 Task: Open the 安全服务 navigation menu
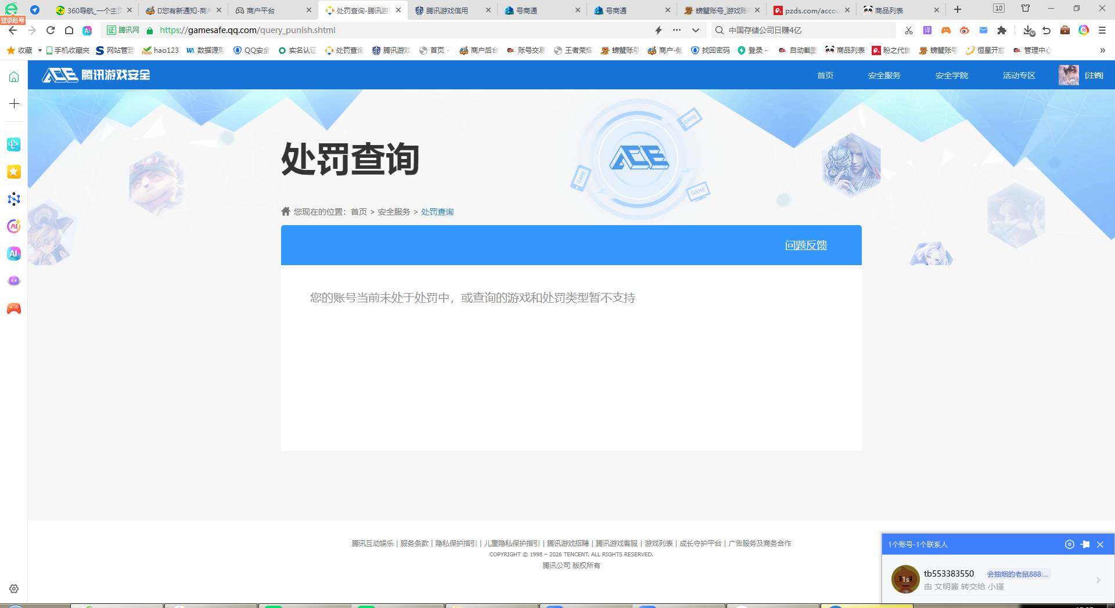pyautogui.click(x=884, y=75)
